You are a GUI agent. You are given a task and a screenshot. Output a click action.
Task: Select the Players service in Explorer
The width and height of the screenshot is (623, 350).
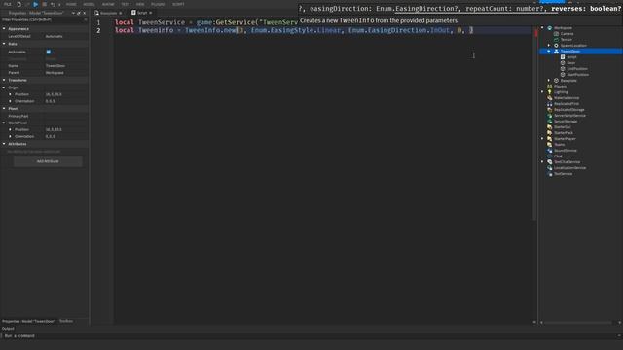(x=560, y=87)
